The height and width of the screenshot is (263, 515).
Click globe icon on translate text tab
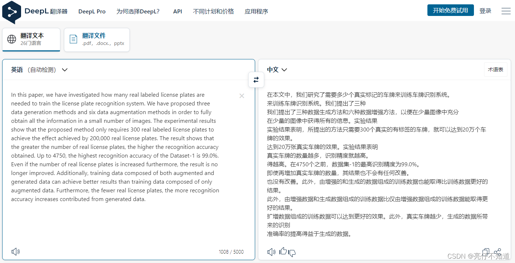click(12, 39)
